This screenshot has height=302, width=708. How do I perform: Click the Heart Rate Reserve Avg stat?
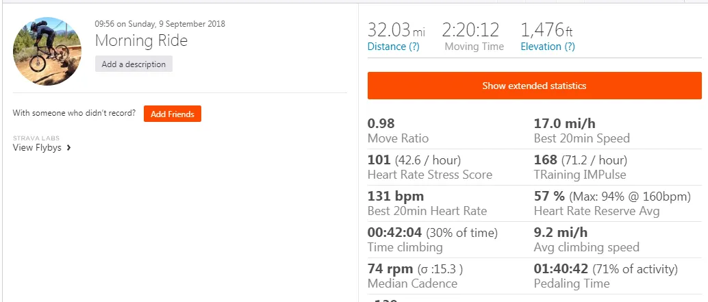(x=612, y=203)
